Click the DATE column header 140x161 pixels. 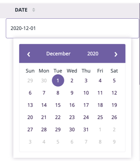pos(21,10)
